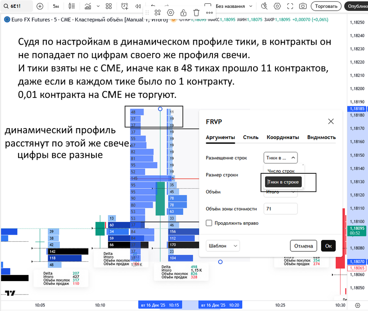Screen dimensions: 368x311
Task: Click the 1,18070 blue price label
Action: (357, 262)
